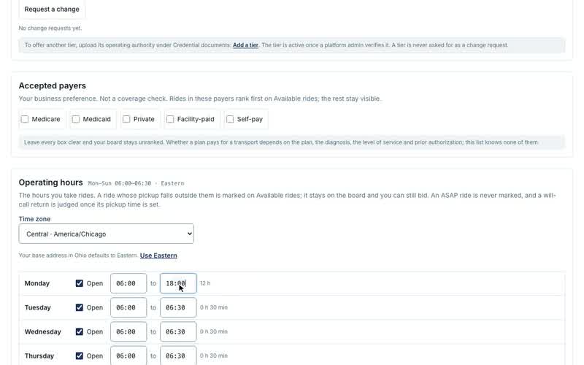Edit Wednesday start time field
This screenshot has height=365, width=584.
coord(128,332)
